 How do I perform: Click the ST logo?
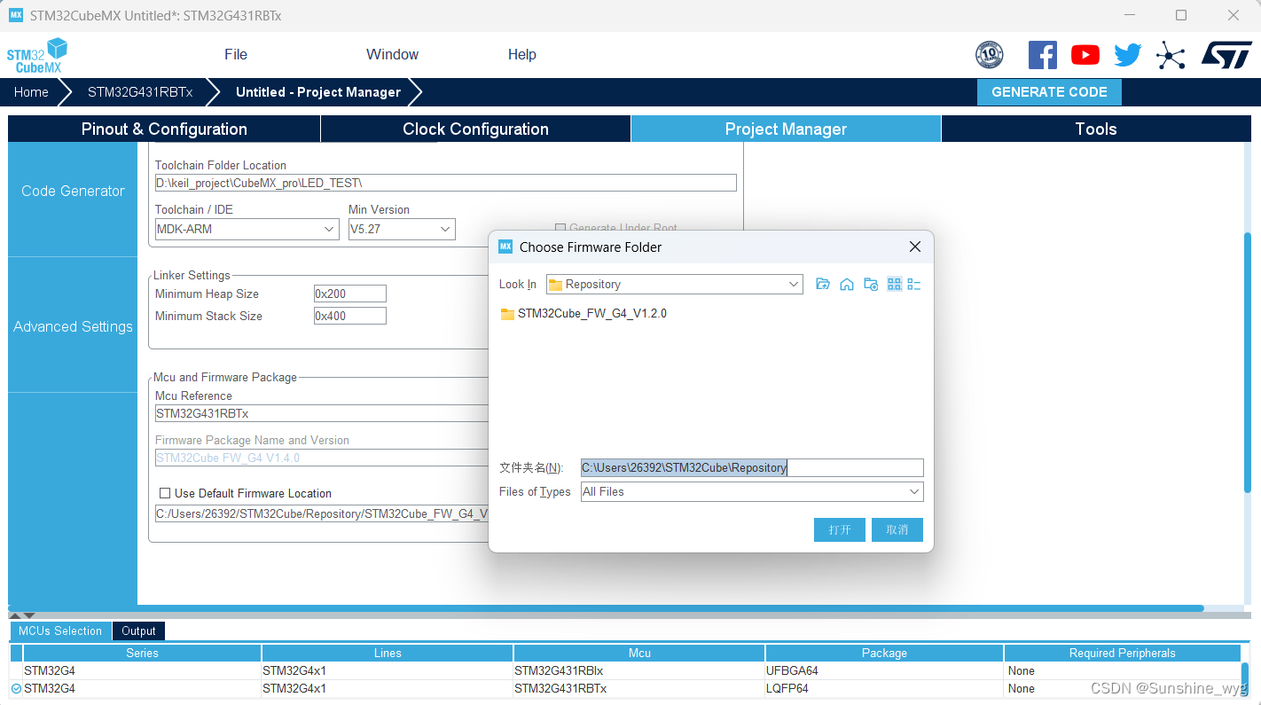click(1226, 54)
